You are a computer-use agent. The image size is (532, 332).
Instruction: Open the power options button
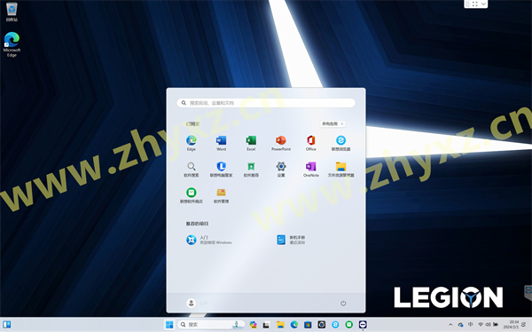click(343, 303)
